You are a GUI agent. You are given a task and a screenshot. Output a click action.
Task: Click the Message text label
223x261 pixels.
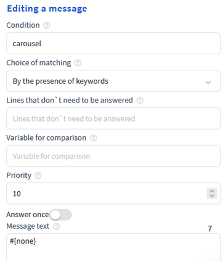click(28, 226)
